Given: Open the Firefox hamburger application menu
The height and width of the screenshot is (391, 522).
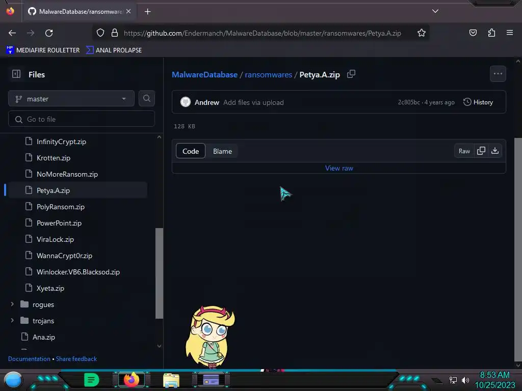Looking at the screenshot, I should 510,33.
